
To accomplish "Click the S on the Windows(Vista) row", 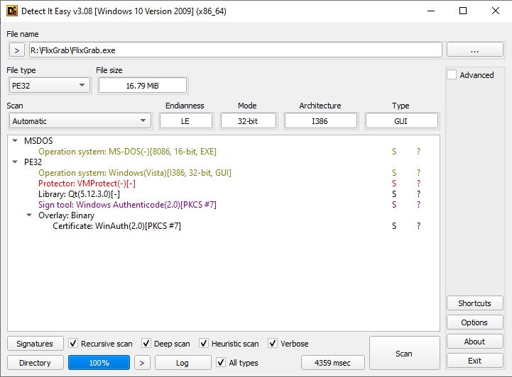I will (x=394, y=173).
